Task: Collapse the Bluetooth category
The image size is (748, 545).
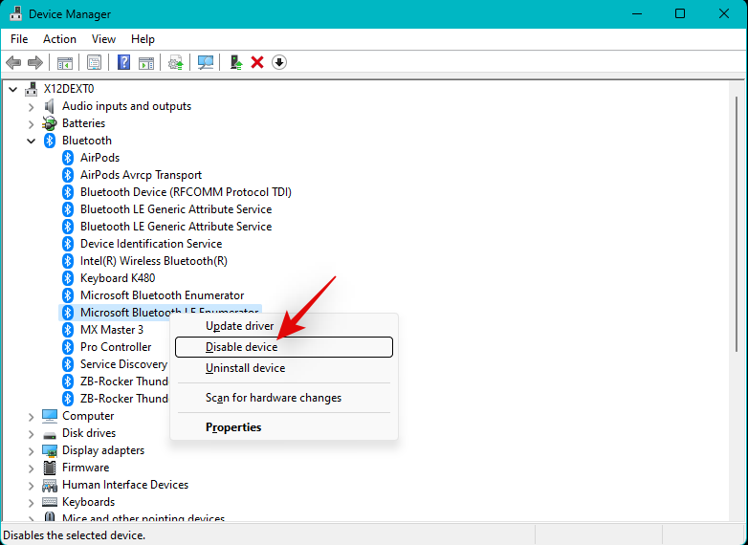Action: pyautogui.click(x=31, y=141)
